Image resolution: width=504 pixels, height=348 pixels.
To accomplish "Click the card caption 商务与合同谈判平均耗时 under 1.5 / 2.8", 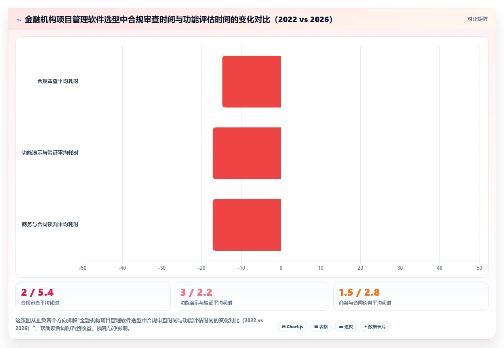I will (365, 303).
